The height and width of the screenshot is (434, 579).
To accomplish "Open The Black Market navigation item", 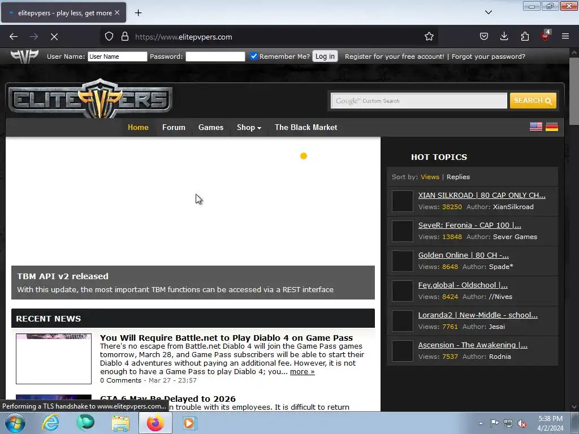I will [306, 127].
